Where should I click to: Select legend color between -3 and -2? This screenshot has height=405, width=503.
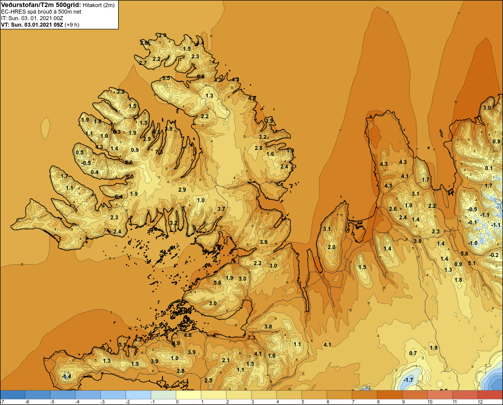coord(113,395)
